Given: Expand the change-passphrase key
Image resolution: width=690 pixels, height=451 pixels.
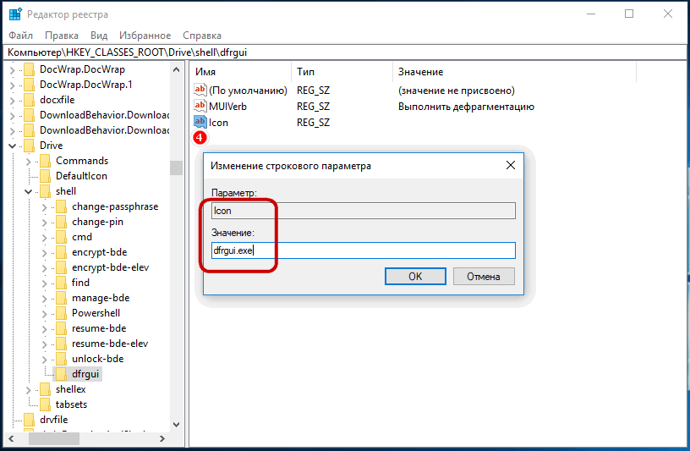Looking at the screenshot, I should click(x=45, y=207).
